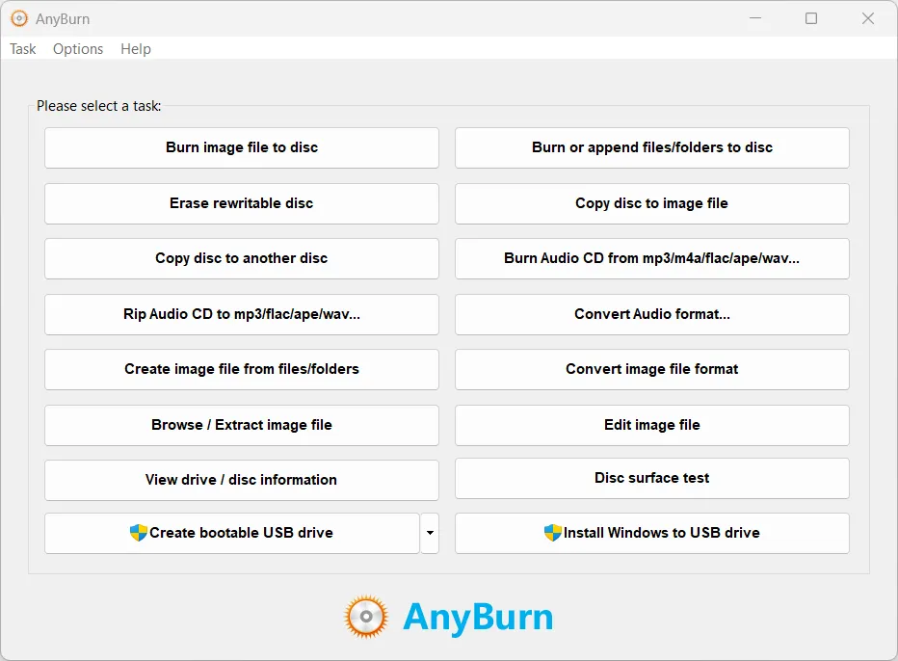Open the Task menu
The width and height of the screenshot is (898, 661).
pyautogui.click(x=23, y=49)
